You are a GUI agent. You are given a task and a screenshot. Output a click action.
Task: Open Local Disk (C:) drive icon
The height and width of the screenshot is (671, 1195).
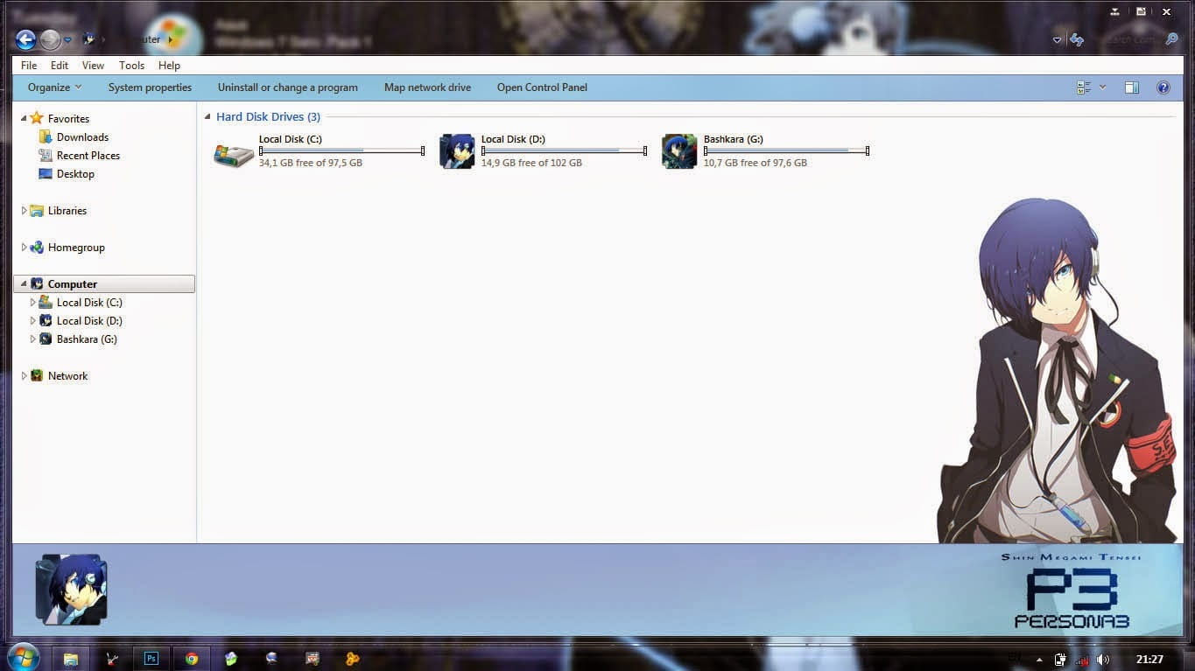pyautogui.click(x=234, y=152)
